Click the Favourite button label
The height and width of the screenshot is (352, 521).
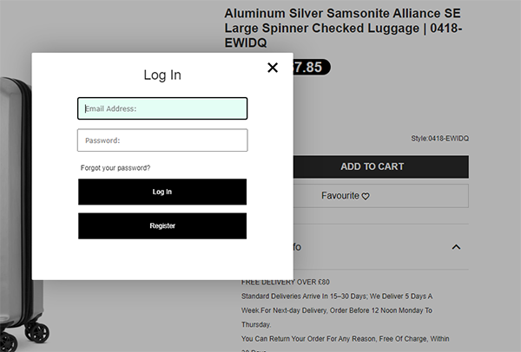pos(340,196)
